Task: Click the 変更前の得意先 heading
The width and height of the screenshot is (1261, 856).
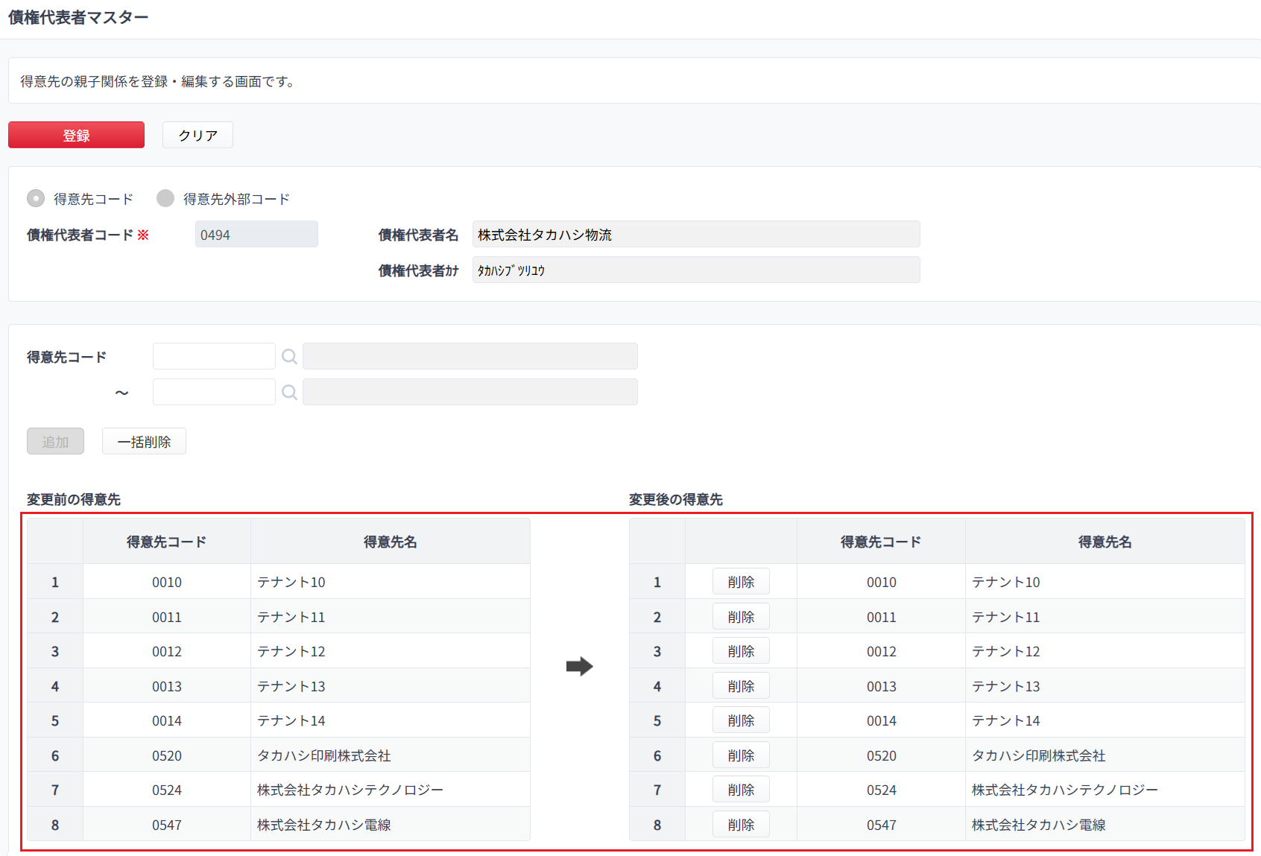Action: (x=74, y=499)
